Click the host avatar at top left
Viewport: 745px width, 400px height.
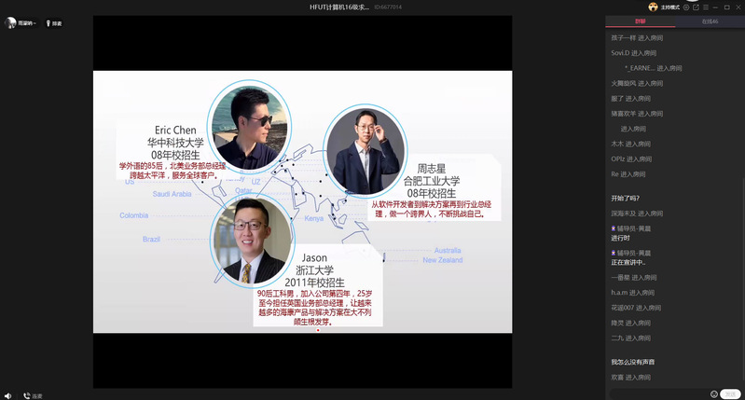pyautogui.click(x=8, y=22)
